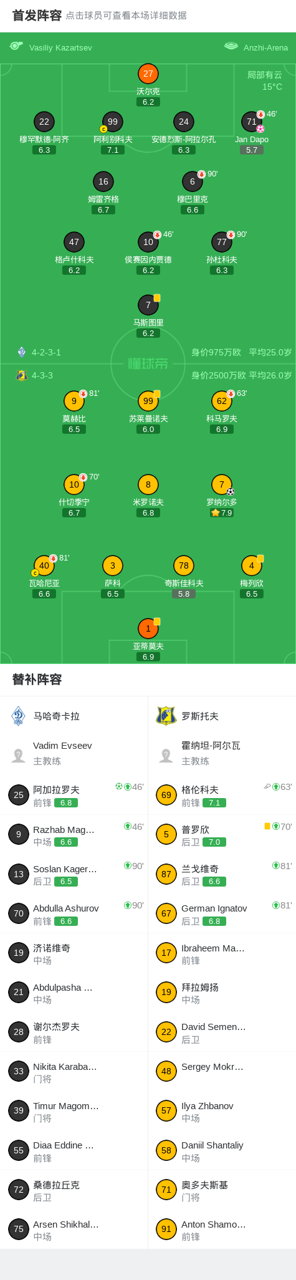Viewport: 296px width, 1280px height.
Task: Click the Rostov team crest in substitutes
Action: click(166, 716)
